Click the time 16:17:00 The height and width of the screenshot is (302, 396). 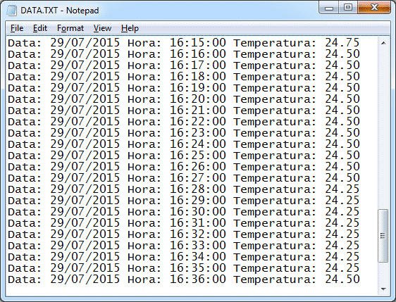198,65
